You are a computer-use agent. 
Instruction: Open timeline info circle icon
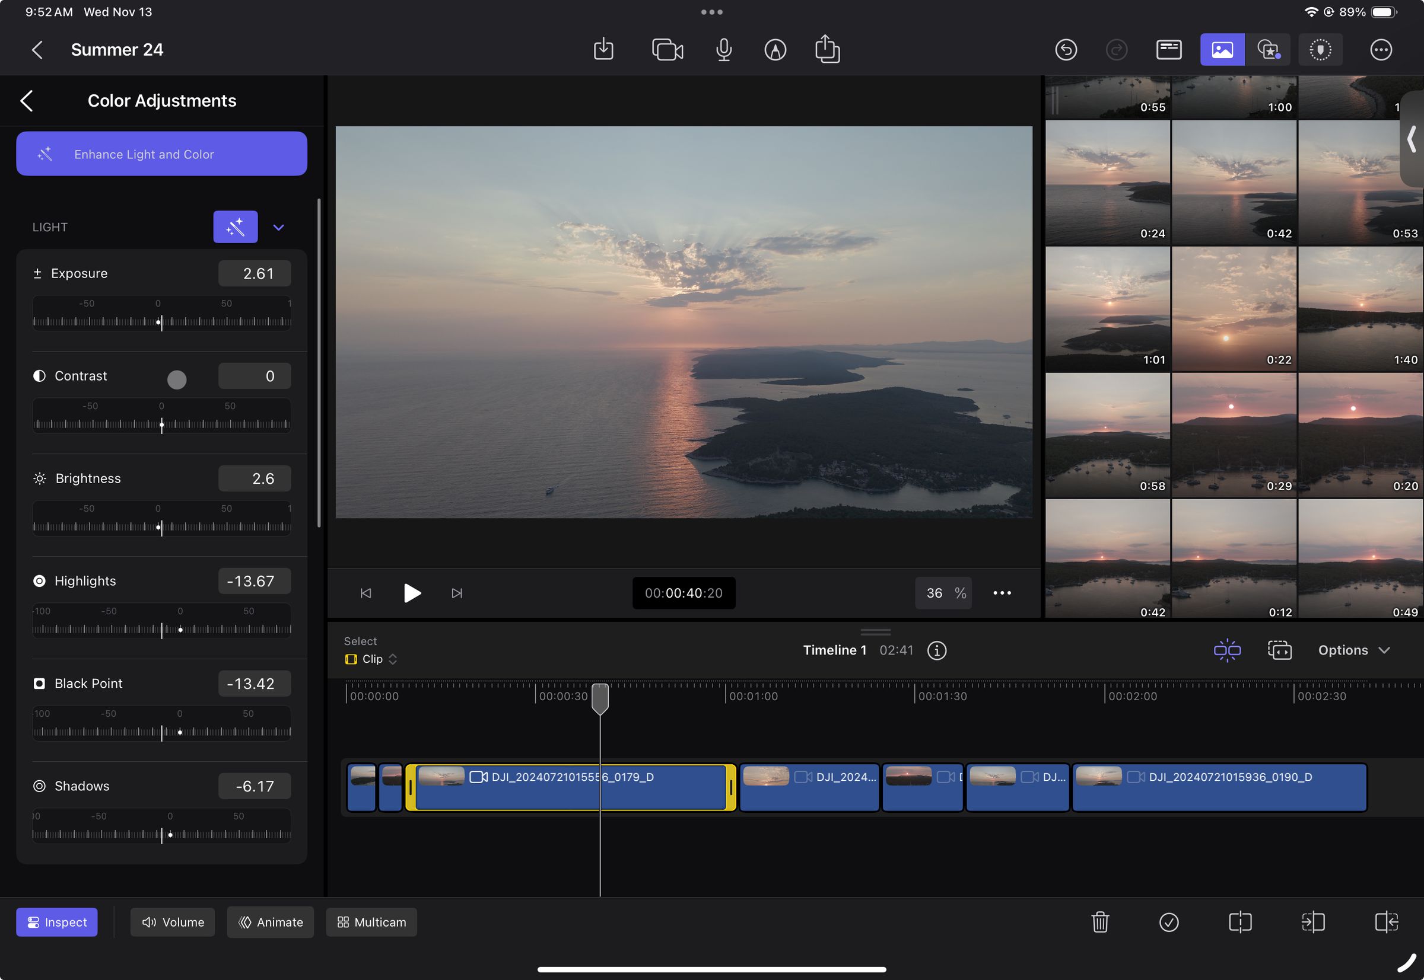click(936, 650)
